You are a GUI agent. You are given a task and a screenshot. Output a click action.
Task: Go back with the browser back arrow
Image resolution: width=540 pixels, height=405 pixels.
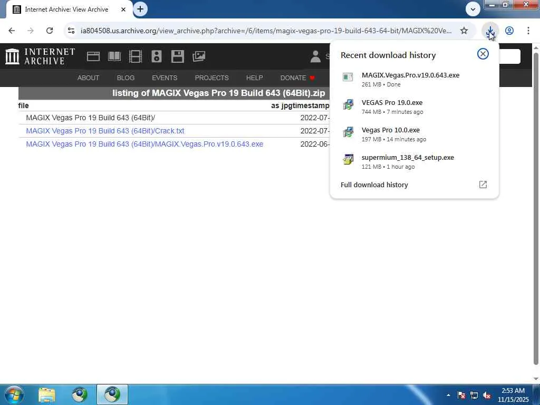(12, 31)
